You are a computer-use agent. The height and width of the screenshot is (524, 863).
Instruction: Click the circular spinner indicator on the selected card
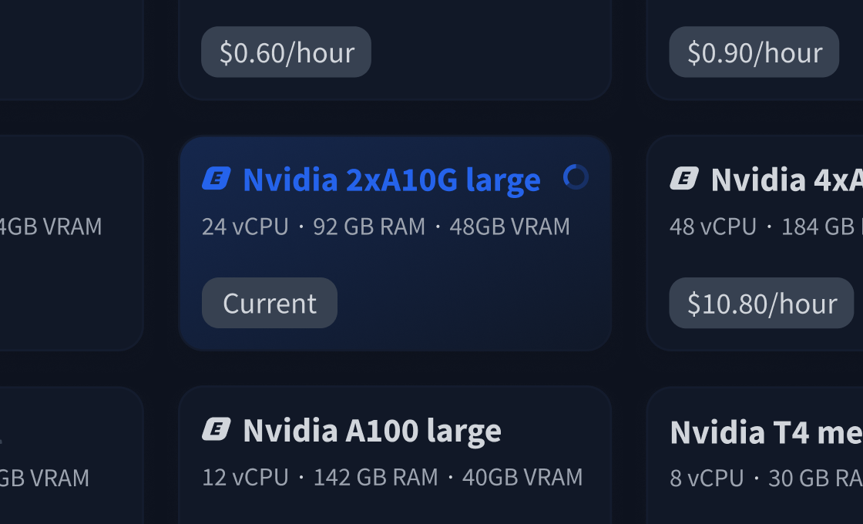pyautogui.click(x=575, y=177)
